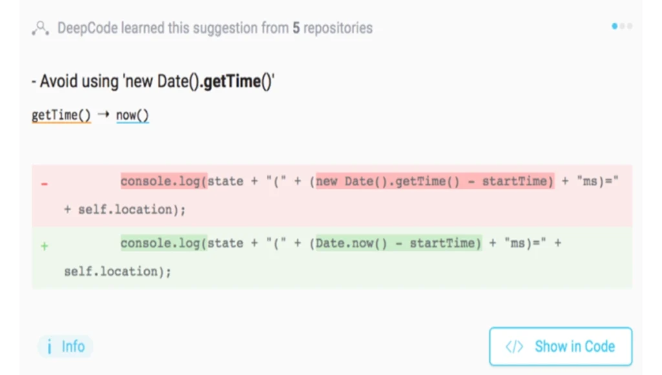Viewport: 662px width, 375px height.
Task: Select the first blue pagination dot
Action: click(x=615, y=26)
